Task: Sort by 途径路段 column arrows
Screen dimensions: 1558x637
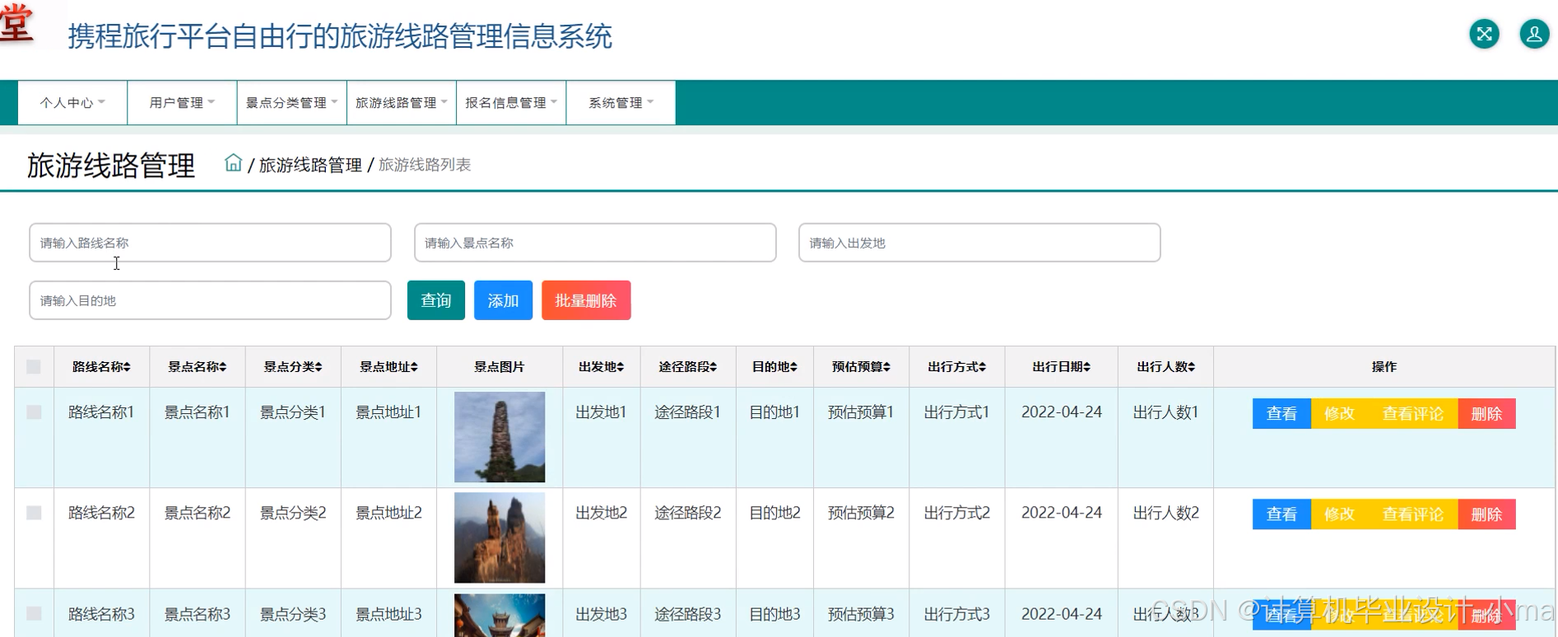Action: [714, 367]
